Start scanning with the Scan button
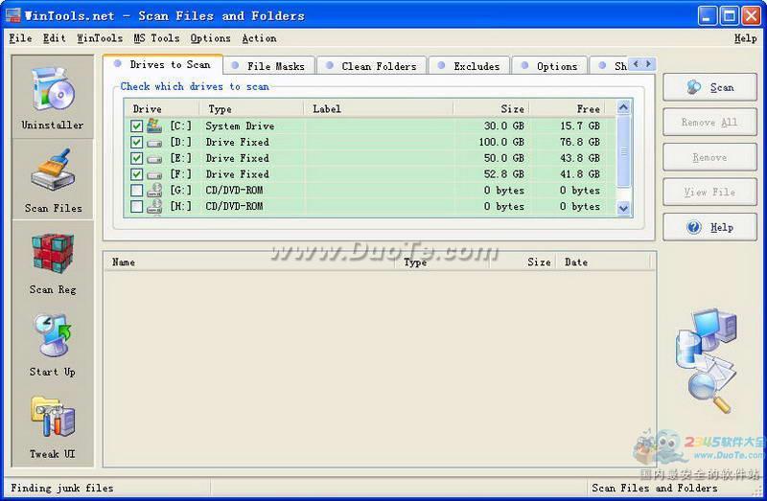 [709, 87]
